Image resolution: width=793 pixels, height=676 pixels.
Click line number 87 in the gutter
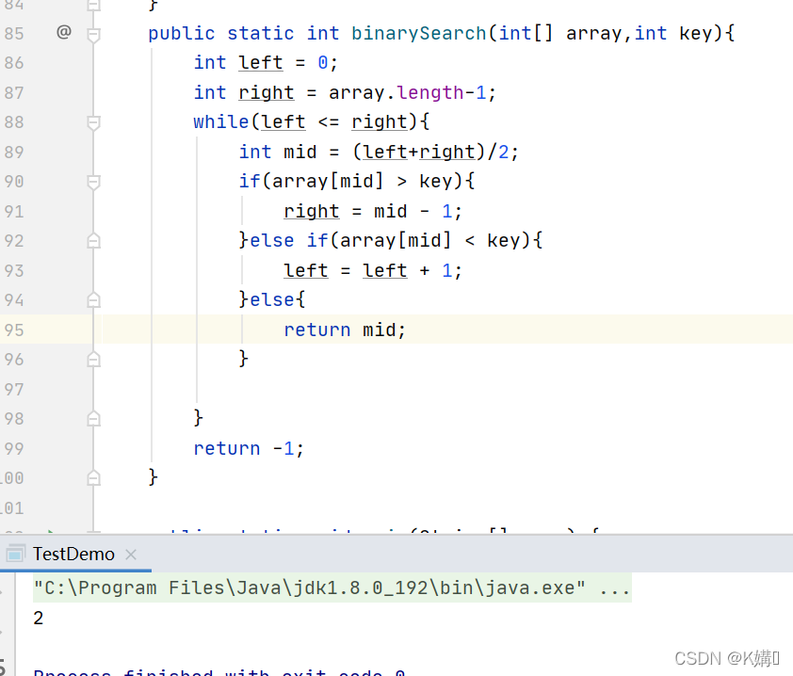pyautogui.click(x=14, y=92)
